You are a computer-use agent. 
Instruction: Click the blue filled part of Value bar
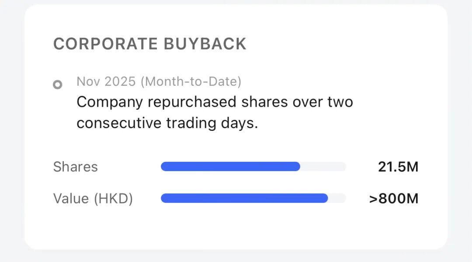(244, 199)
